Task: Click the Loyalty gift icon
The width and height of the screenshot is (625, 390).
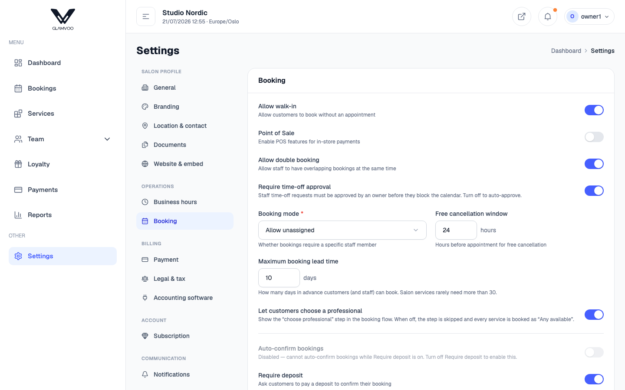Action: [18, 164]
